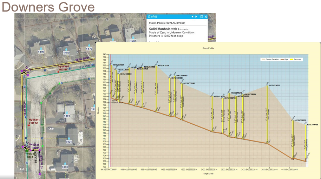This screenshot has width=321, height=179.
Task: Close the storm point popup
Action: tap(206, 16)
